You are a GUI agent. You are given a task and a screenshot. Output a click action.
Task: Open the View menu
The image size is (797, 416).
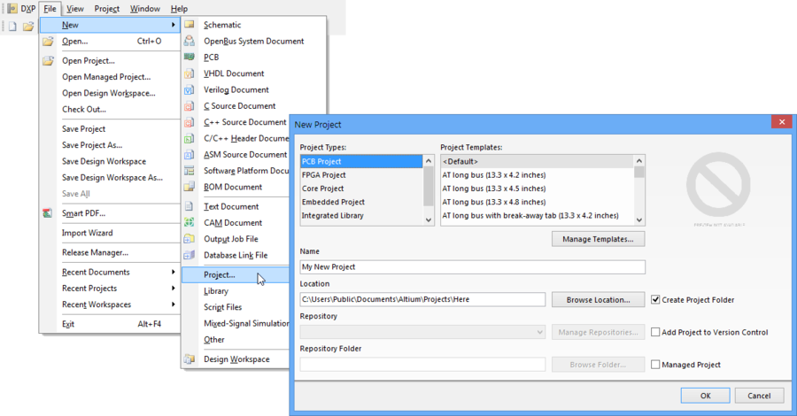pos(75,9)
